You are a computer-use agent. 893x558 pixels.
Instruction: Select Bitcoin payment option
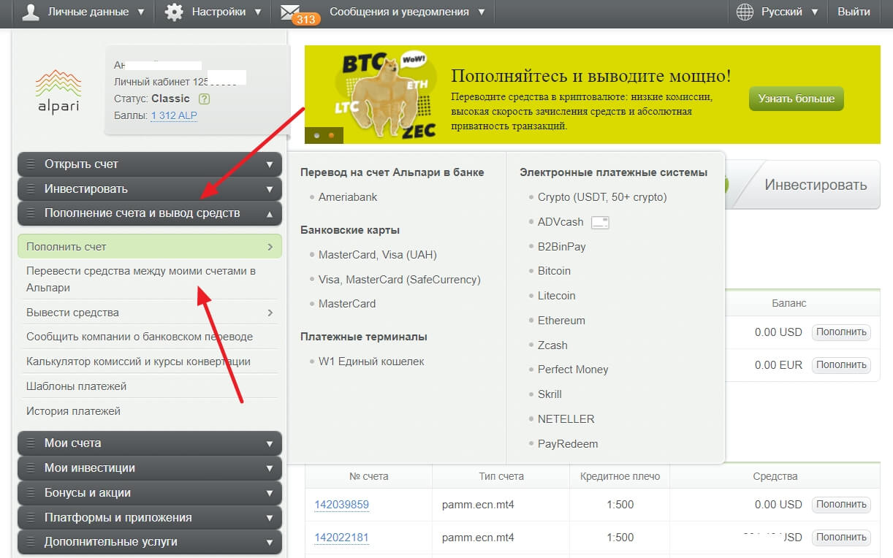click(554, 271)
